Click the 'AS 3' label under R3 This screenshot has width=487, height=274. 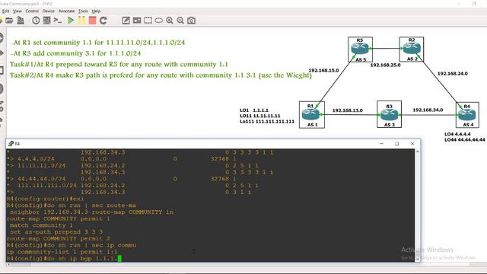(389, 125)
